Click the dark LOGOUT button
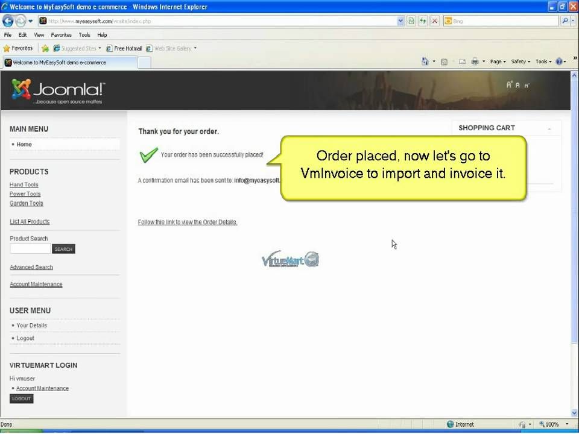This screenshot has height=434, width=579. coord(22,399)
